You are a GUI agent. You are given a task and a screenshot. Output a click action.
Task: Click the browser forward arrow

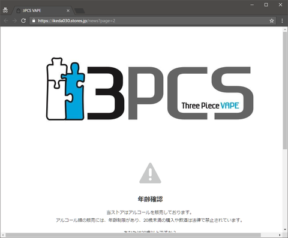(x=14, y=21)
